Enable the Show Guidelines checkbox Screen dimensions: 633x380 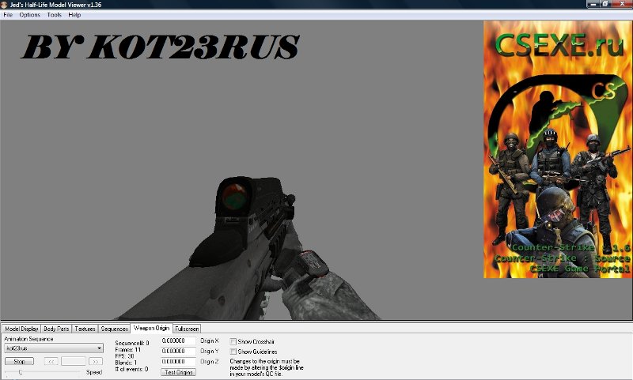233,352
